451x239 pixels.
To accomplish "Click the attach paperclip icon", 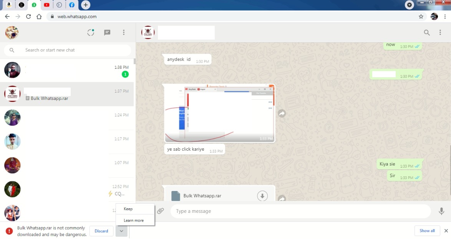I will (x=161, y=211).
